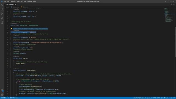Click the feedback icon in status bar
Image resolution: width=176 pixels, height=99 pixels.
point(171,98)
